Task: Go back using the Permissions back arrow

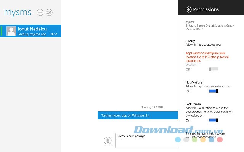Action: click(188, 9)
